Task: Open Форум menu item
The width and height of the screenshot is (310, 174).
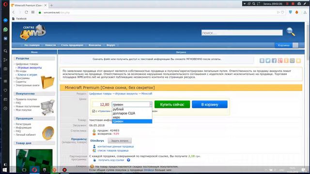Action: click(111, 45)
